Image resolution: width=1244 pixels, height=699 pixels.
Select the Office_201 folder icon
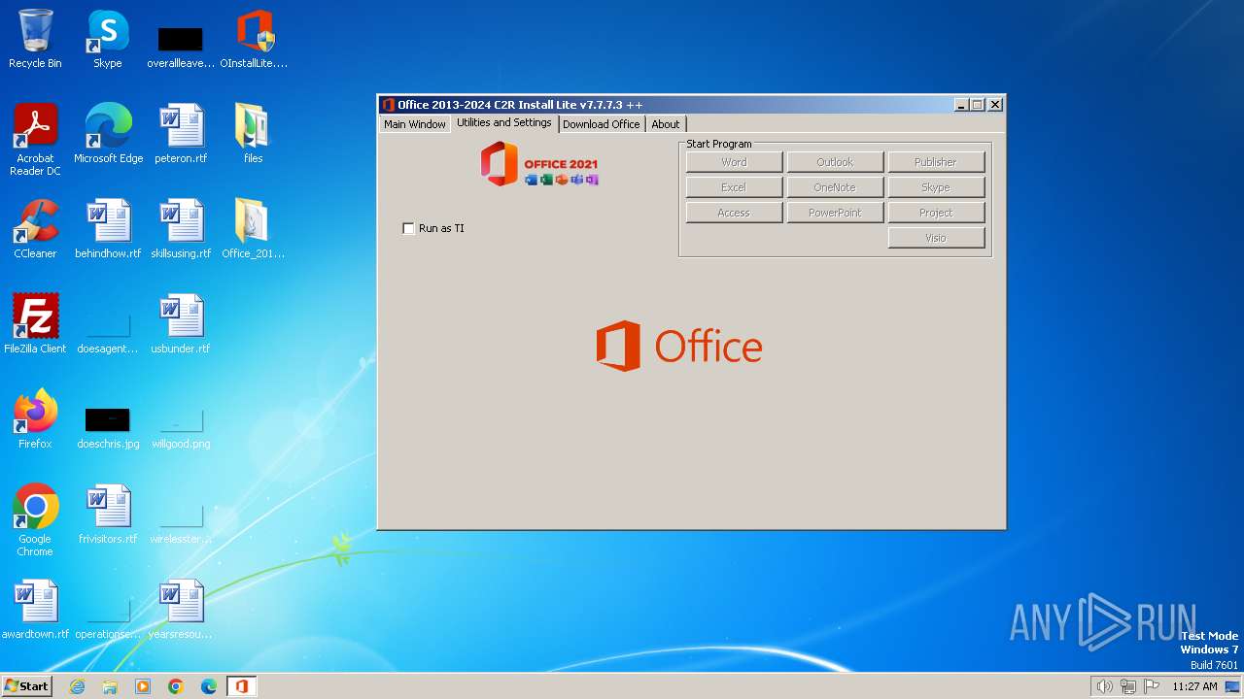[254, 229]
